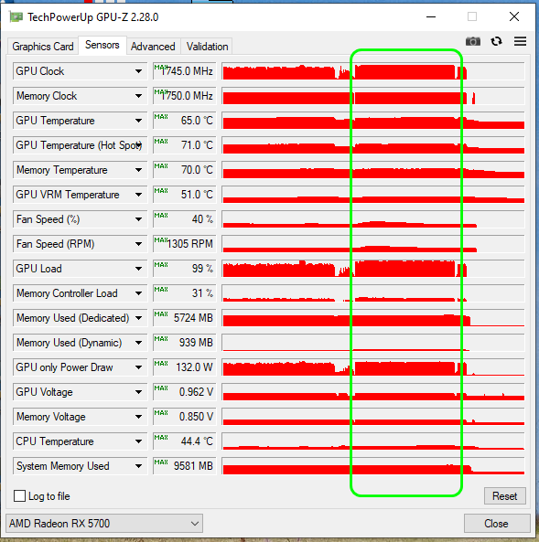Click the System Memory Used graph
The image size is (539, 542).
[373, 466]
